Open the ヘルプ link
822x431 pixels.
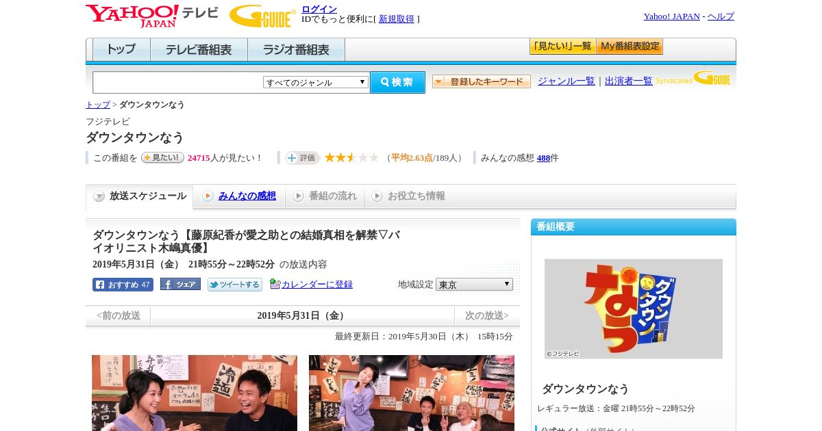(x=721, y=16)
